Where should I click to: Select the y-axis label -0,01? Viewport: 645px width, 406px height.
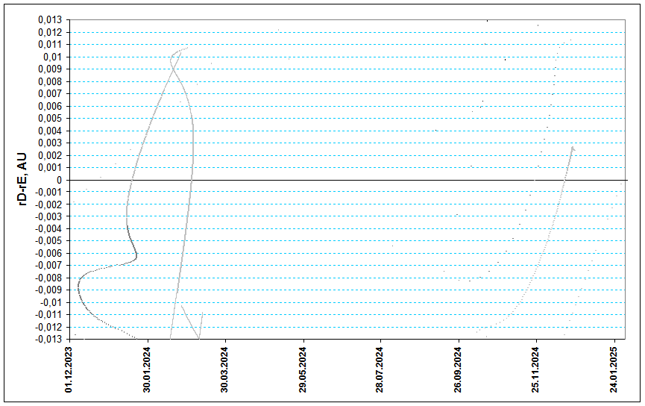coord(51,302)
